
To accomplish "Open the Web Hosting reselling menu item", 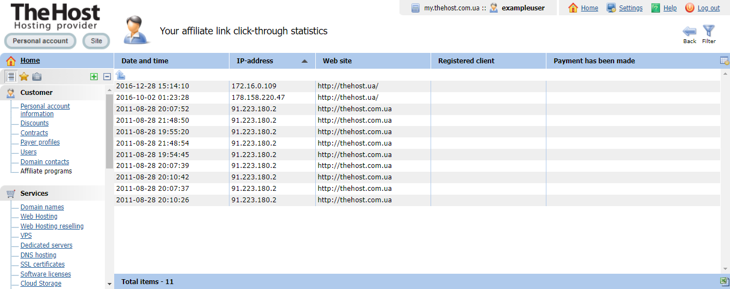I will point(52,226).
